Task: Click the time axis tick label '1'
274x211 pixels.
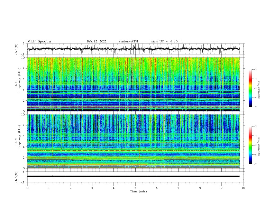Action: tap(49, 188)
